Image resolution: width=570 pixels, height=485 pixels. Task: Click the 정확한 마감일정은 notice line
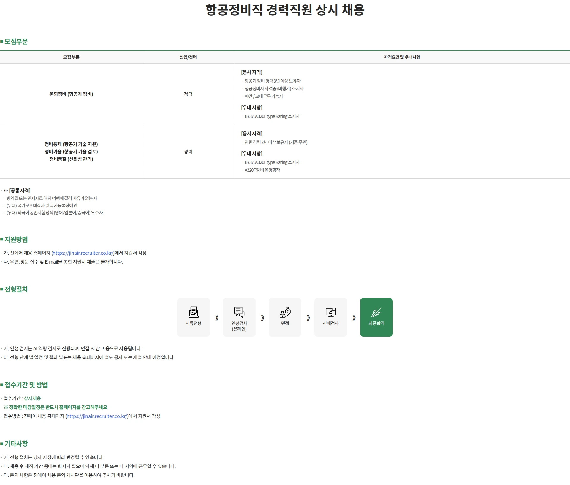tap(56, 407)
